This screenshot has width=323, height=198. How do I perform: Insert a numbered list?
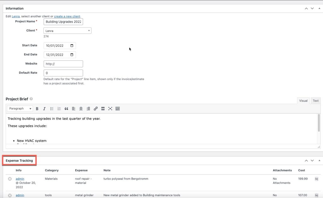point(59,109)
